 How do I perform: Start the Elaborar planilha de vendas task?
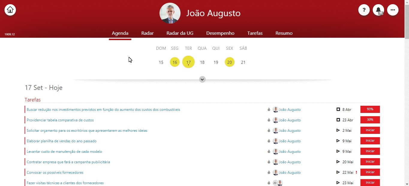pyautogui.click(x=370, y=141)
